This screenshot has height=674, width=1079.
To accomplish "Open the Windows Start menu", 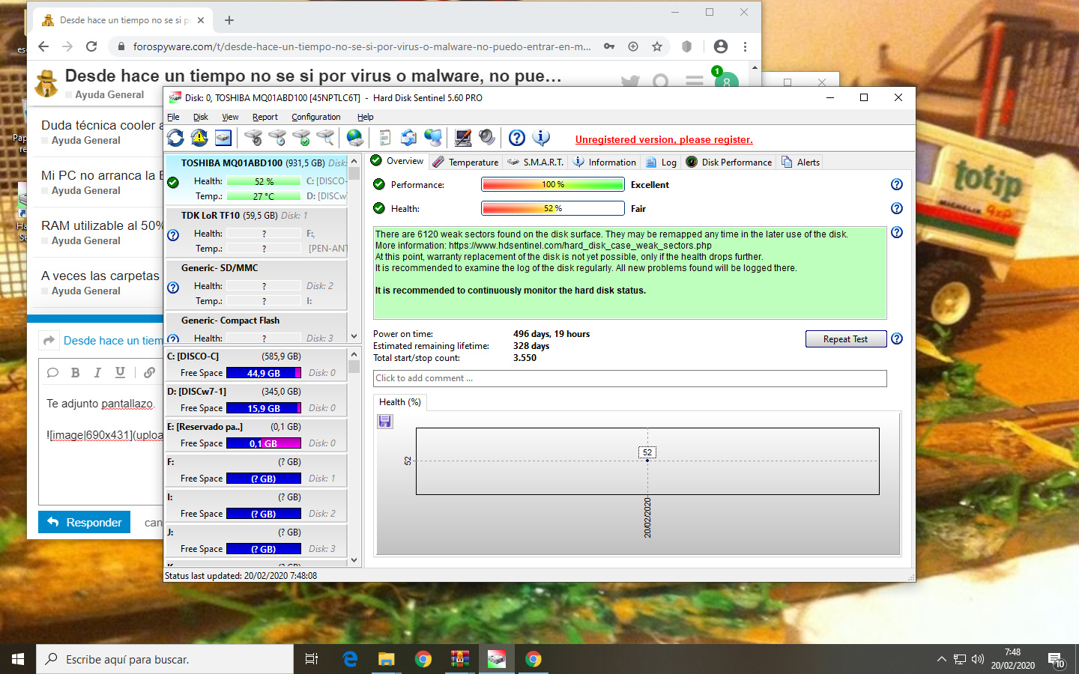I will 18,659.
